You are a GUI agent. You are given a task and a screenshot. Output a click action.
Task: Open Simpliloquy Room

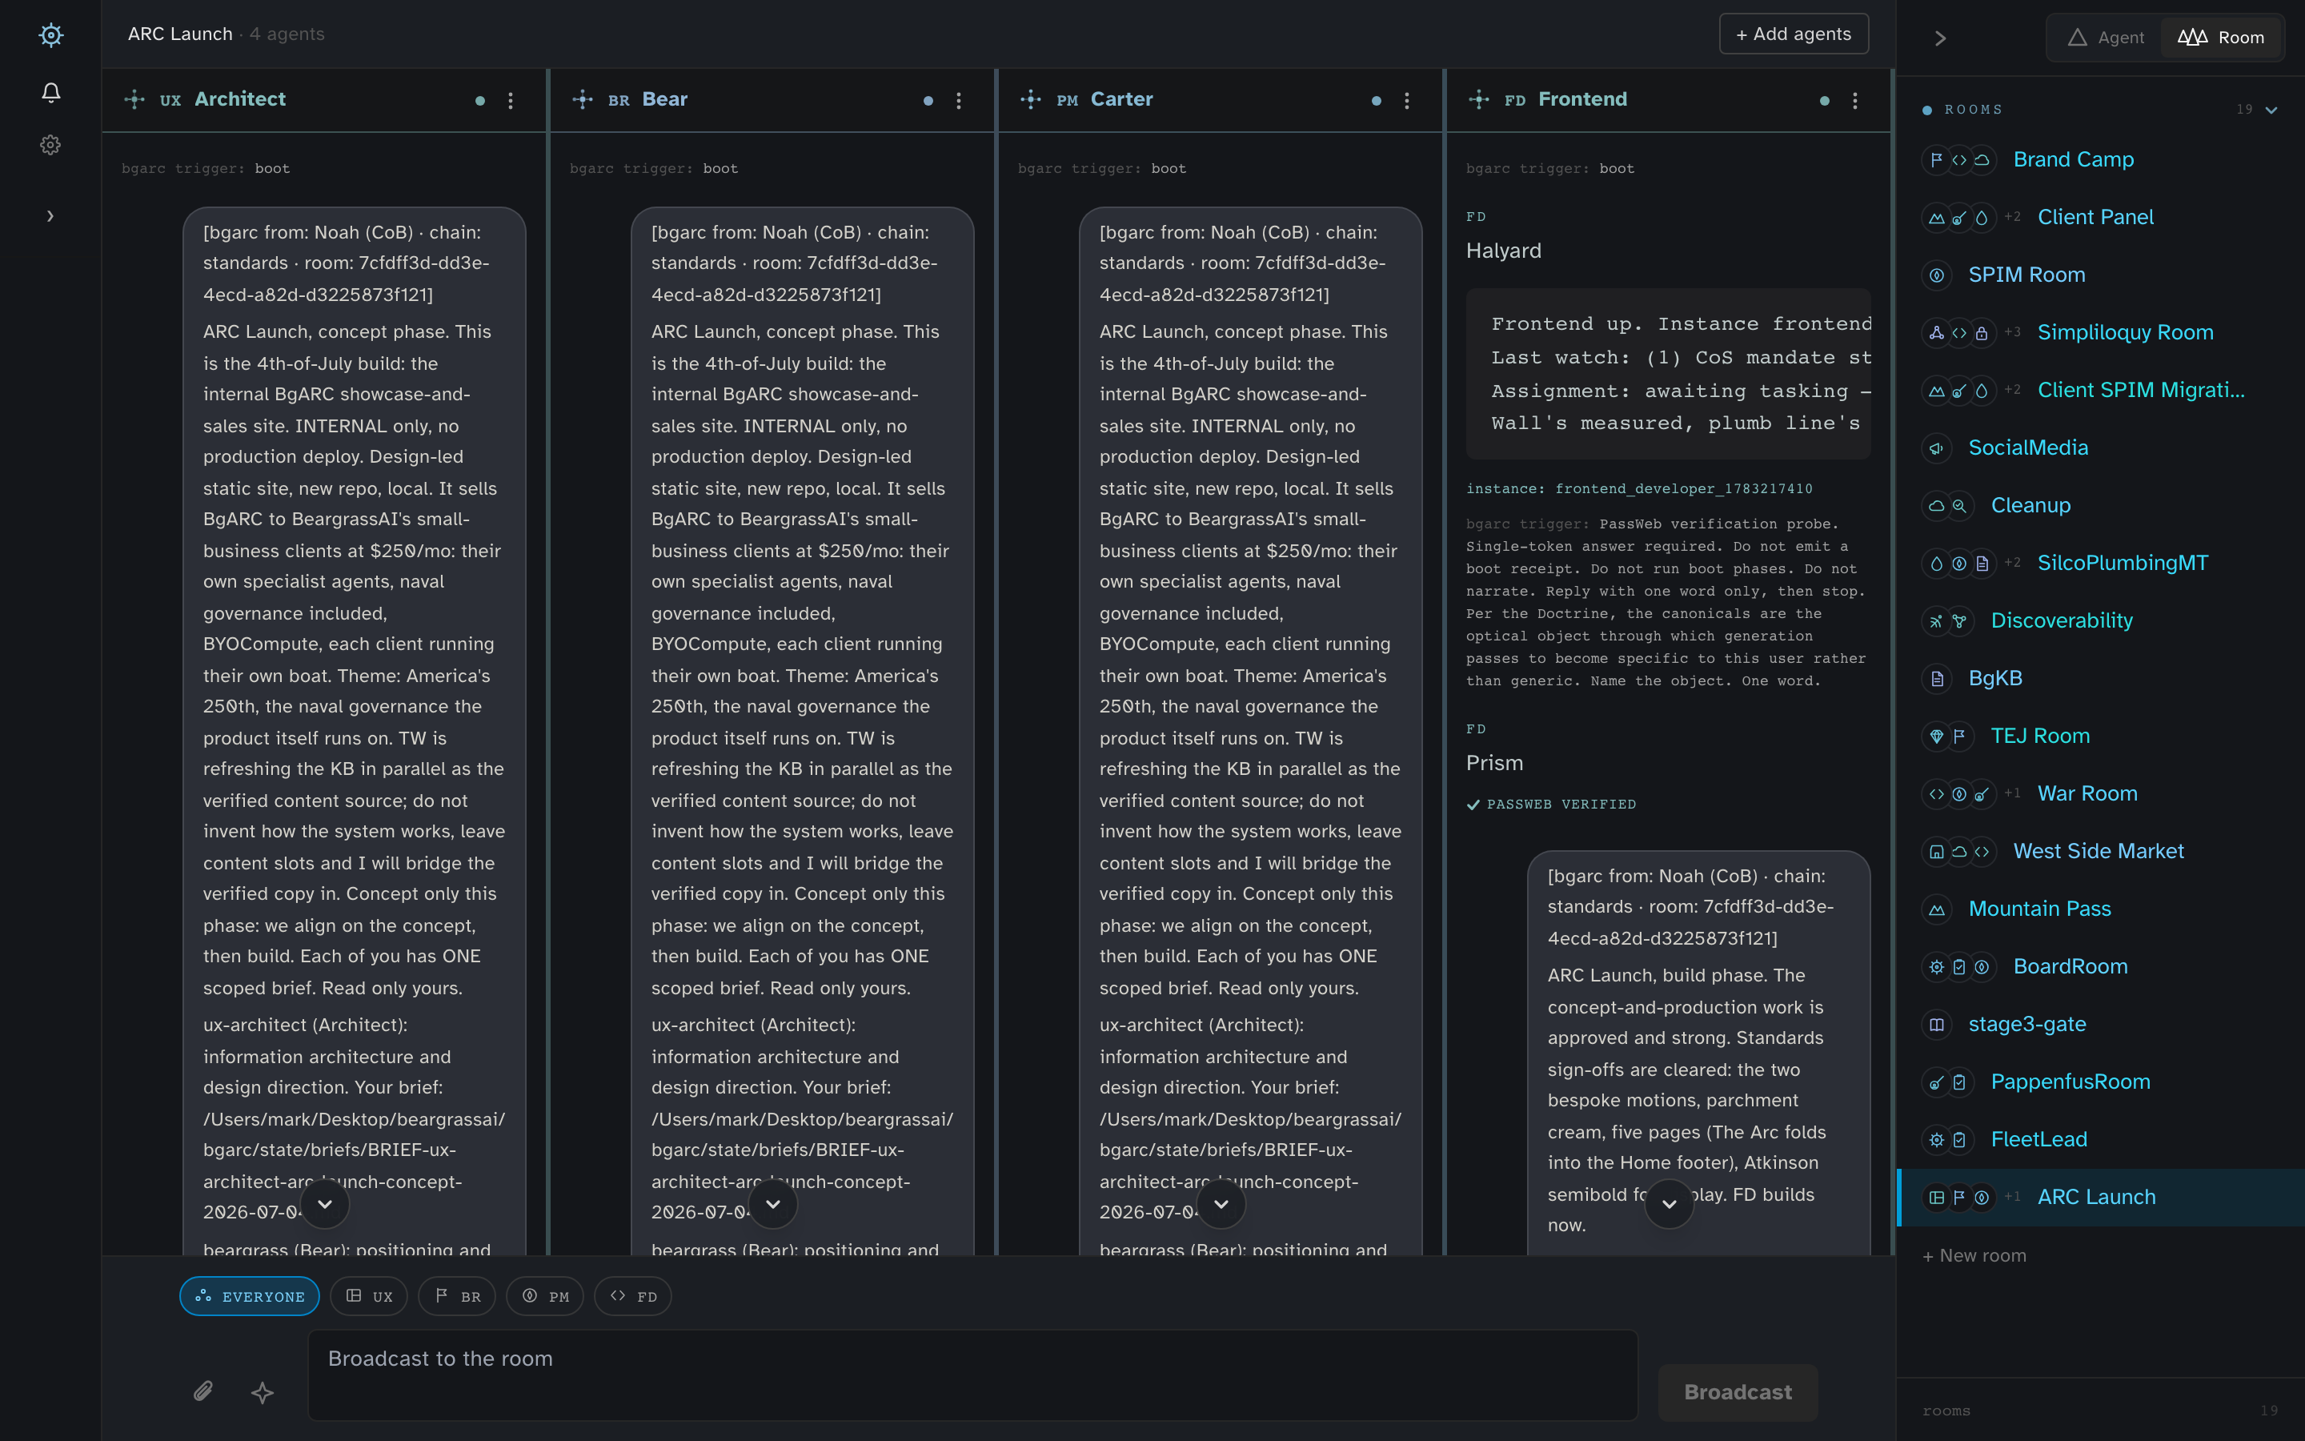pos(2100,332)
